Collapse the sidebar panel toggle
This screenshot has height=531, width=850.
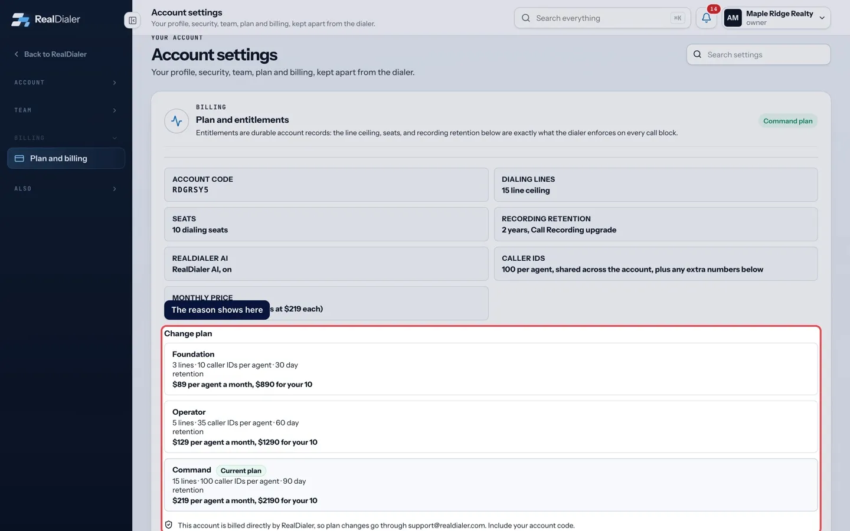pyautogui.click(x=132, y=21)
